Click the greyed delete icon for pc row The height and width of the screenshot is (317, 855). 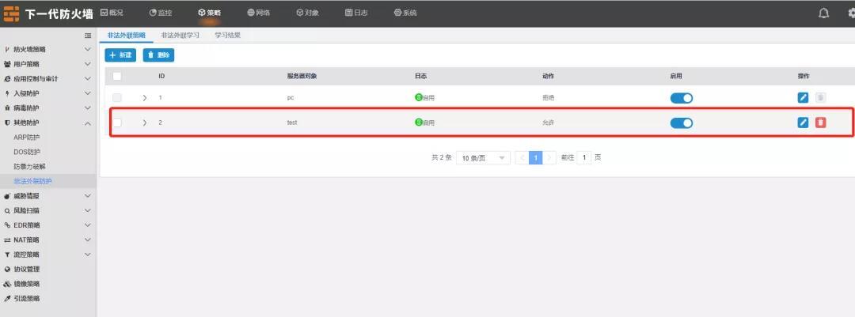pyautogui.click(x=820, y=97)
